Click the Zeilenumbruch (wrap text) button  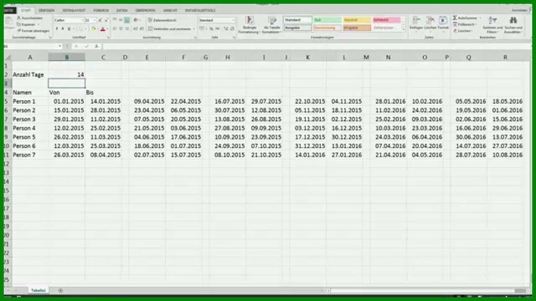pyautogui.click(x=162, y=20)
